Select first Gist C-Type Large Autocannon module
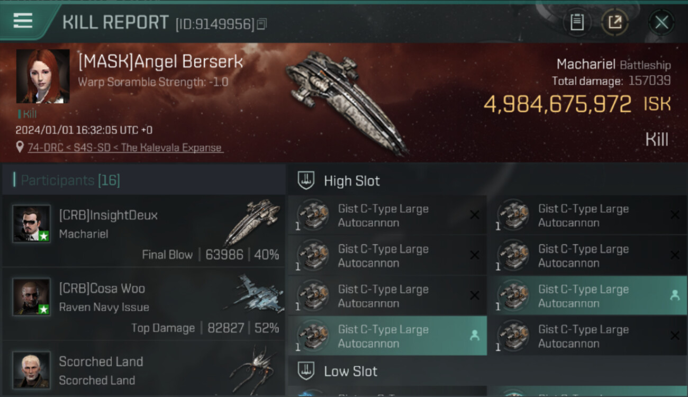 coord(387,215)
